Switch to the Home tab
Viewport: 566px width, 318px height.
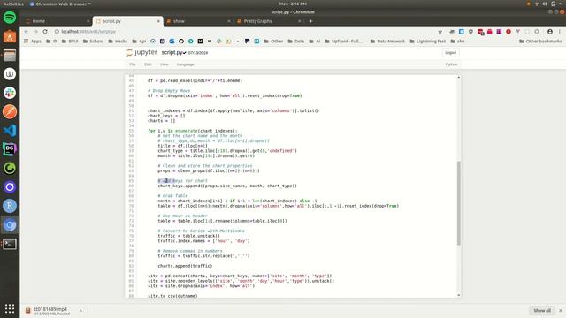click(x=57, y=21)
